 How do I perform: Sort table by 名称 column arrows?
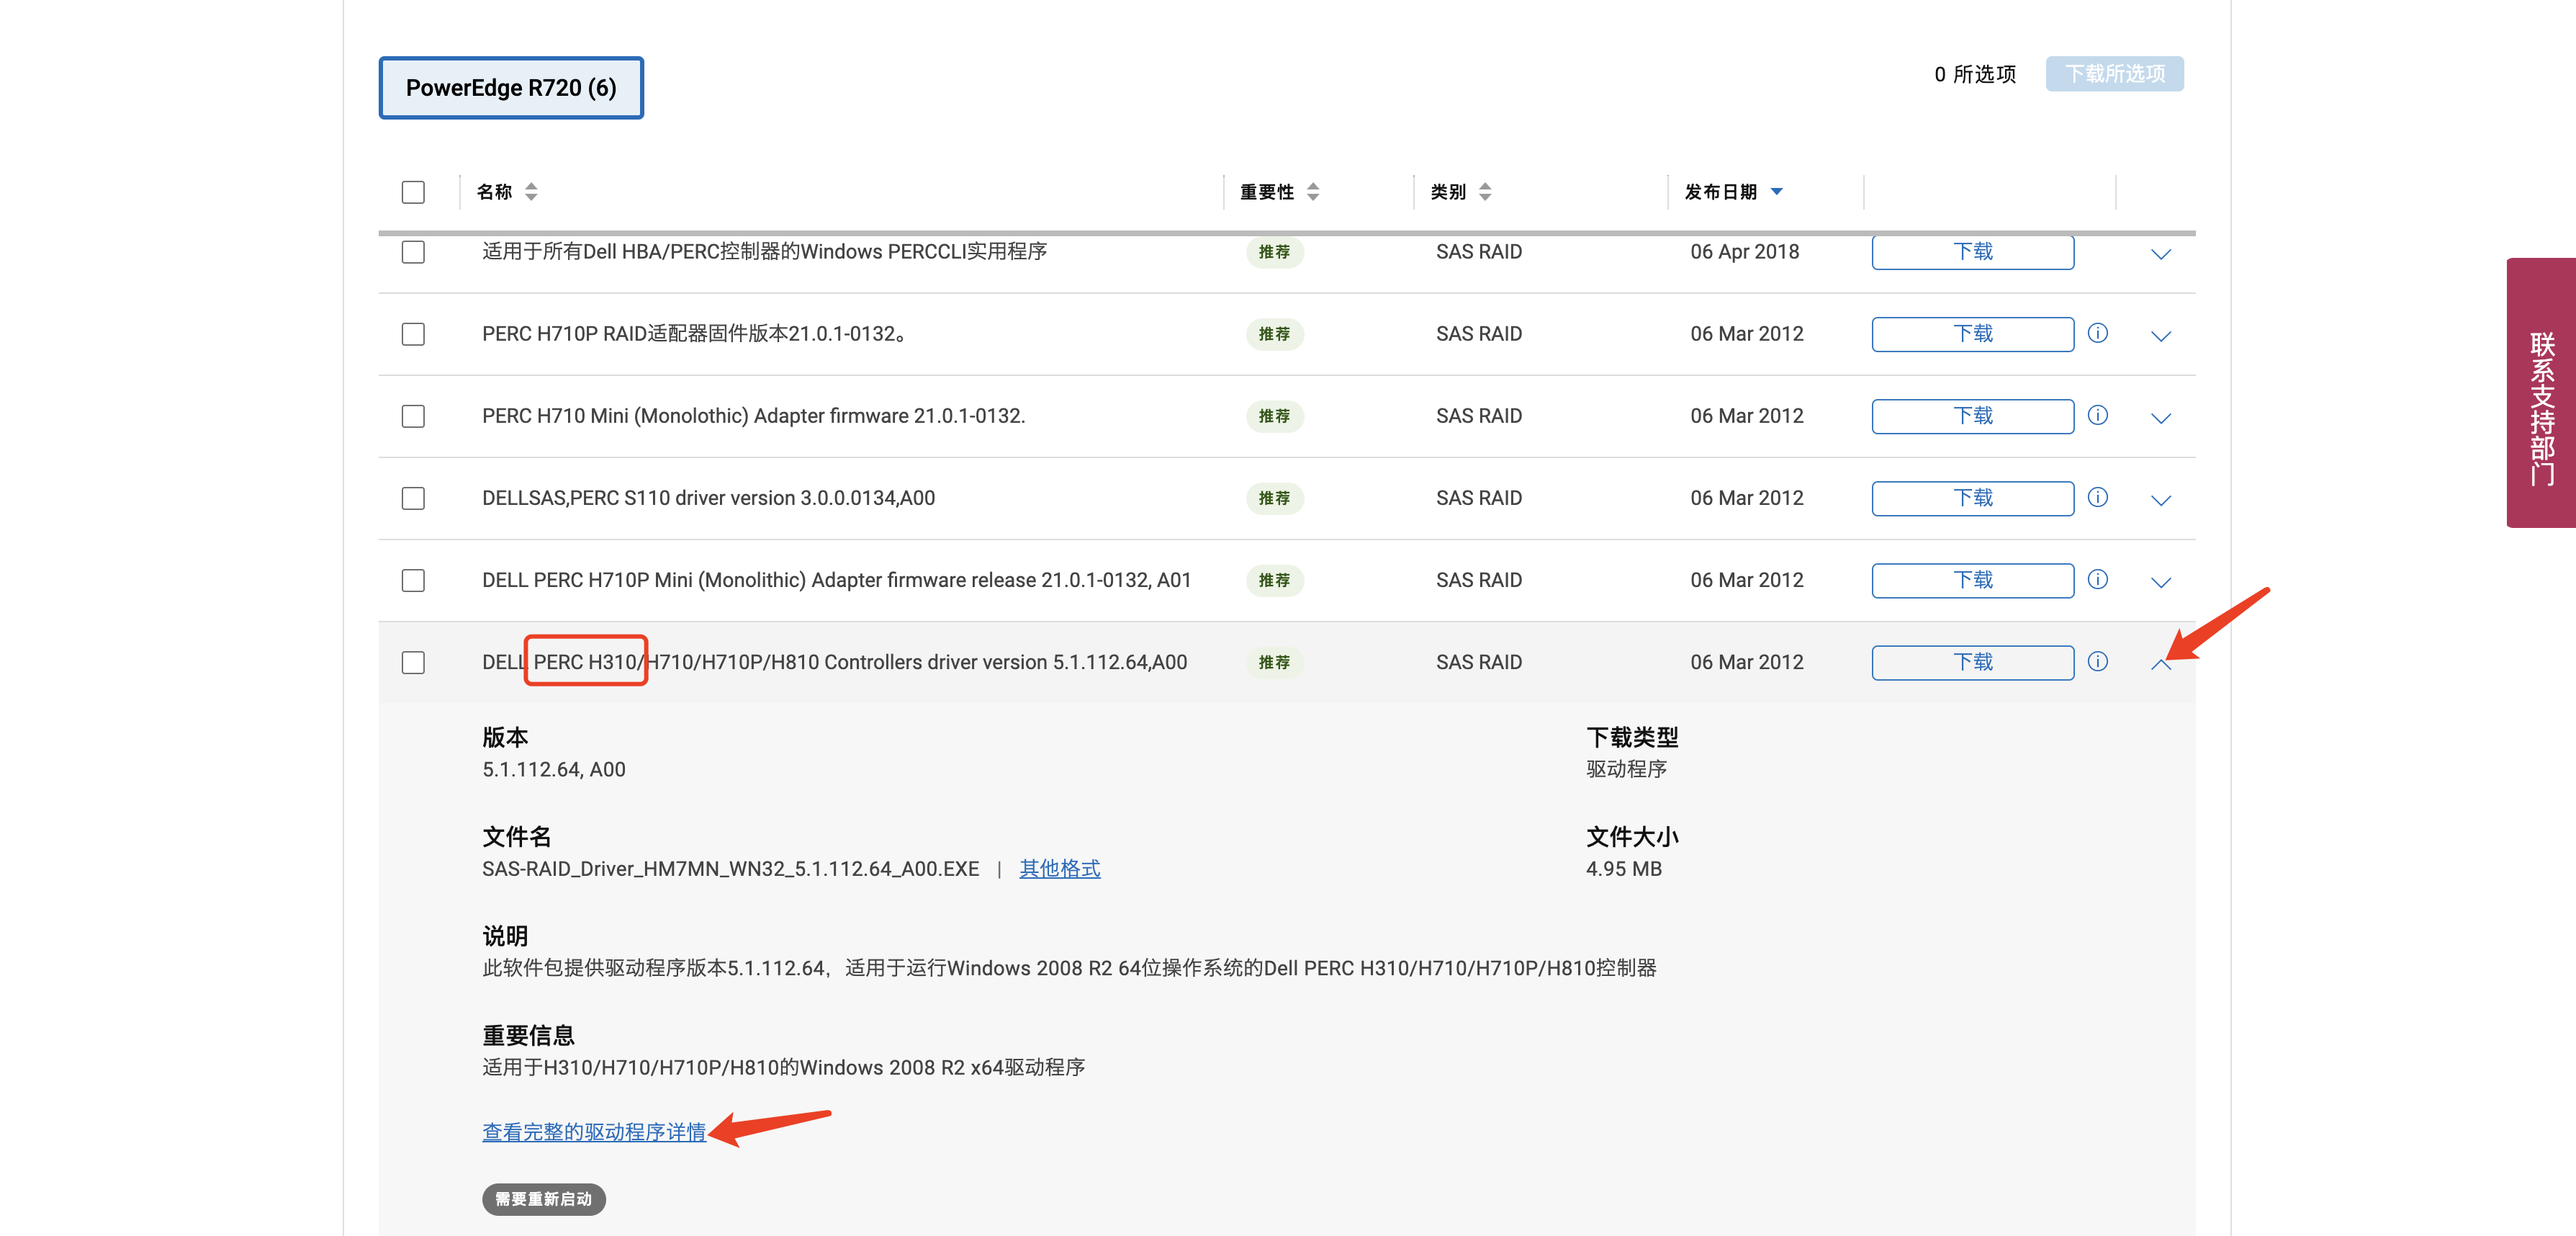[x=531, y=191]
